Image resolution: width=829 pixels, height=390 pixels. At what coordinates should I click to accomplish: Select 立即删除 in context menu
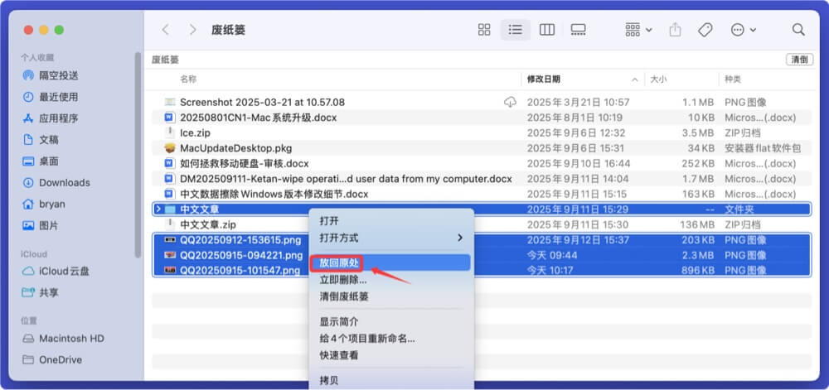pyautogui.click(x=343, y=280)
